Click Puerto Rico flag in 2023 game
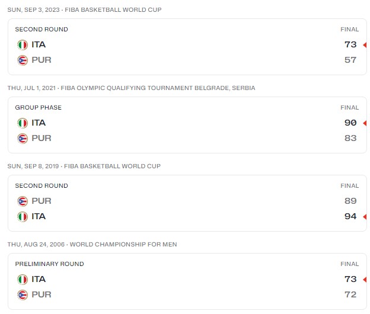The image size is (370, 314). pos(23,60)
